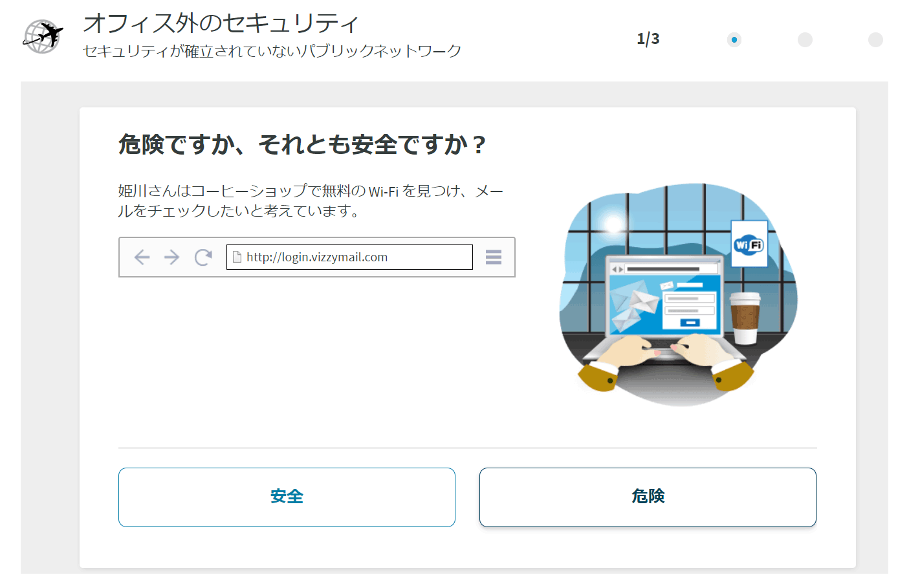This screenshot has height=575, width=909.
Task: Choose the 安全 answer button
Action: 287,497
